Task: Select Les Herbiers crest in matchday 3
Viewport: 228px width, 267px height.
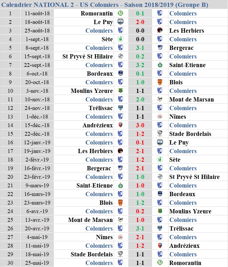Action: (x=160, y=30)
